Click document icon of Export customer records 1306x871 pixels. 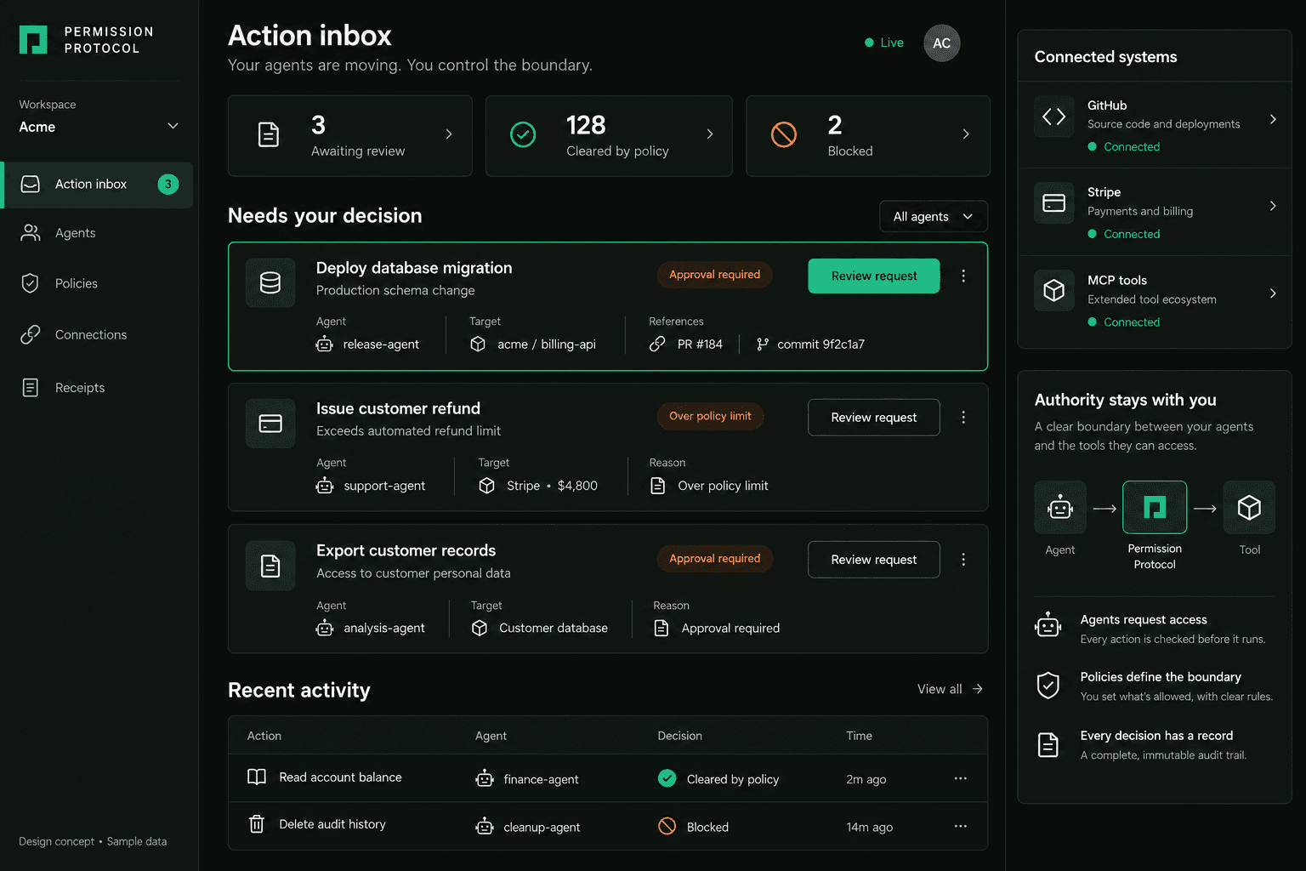[x=270, y=566]
